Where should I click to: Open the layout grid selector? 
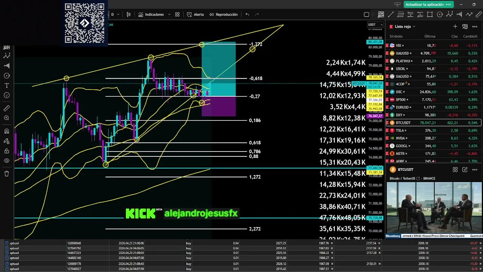coord(177,14)
